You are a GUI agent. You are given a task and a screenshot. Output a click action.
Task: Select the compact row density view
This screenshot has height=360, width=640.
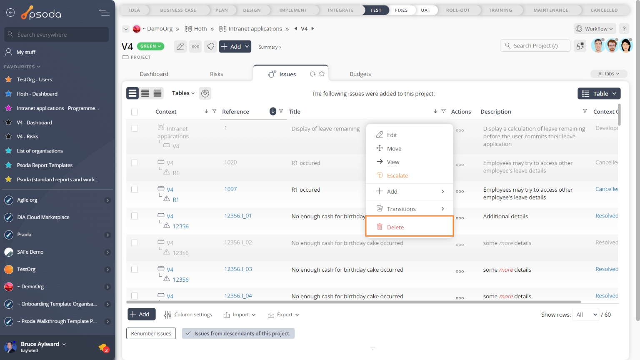(x=157, y=93)
